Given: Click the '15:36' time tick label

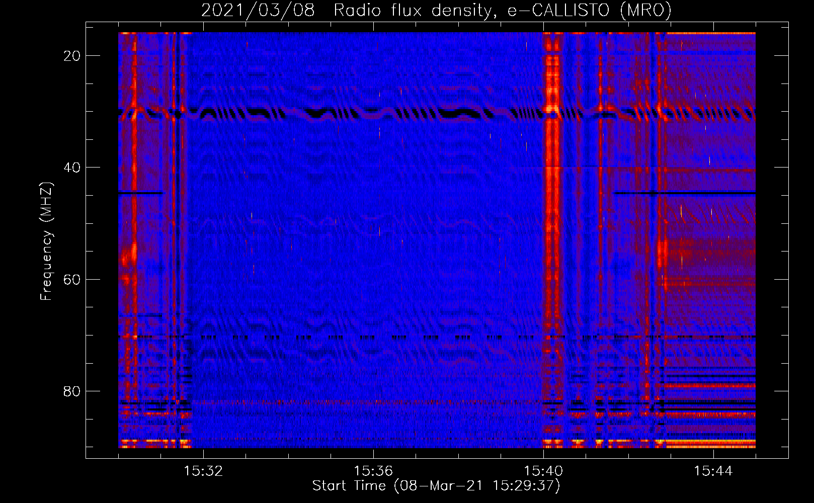Looking at the screenshot, I should [373, 471].
